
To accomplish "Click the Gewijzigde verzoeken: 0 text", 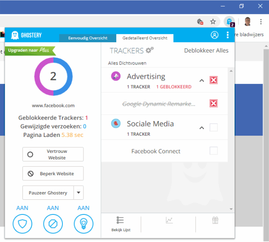I will pos(53,126).
